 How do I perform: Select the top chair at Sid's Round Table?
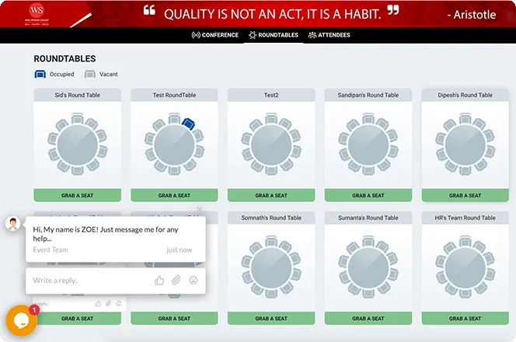78,118
